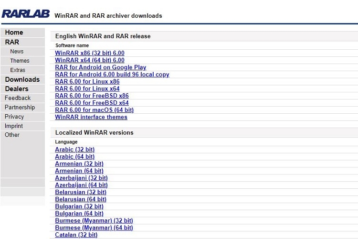This screenshot has height=239, width=358.
Task: Click the 'Software name' column label
Action: [x=72, y=45]
